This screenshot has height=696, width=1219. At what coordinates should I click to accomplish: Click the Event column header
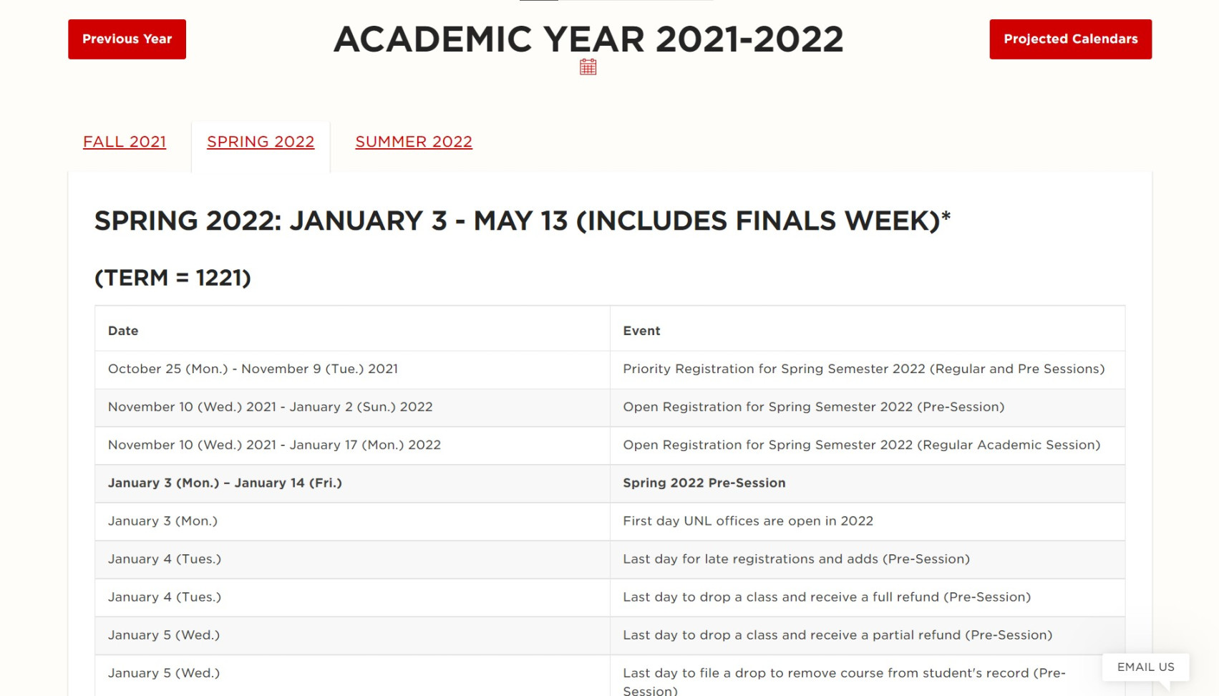point(641,330)
